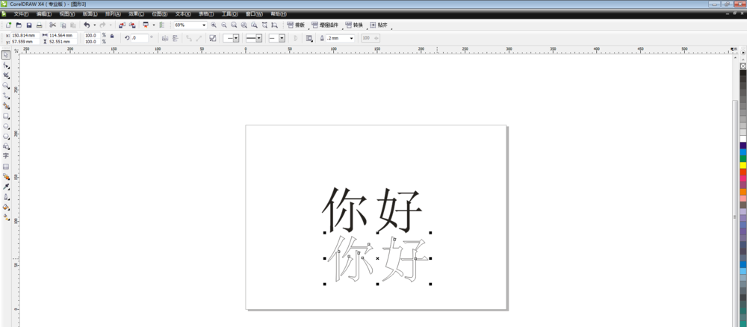Create a new document
The height and width of the screenshot is (327, 747).
[x=8, y=25]
